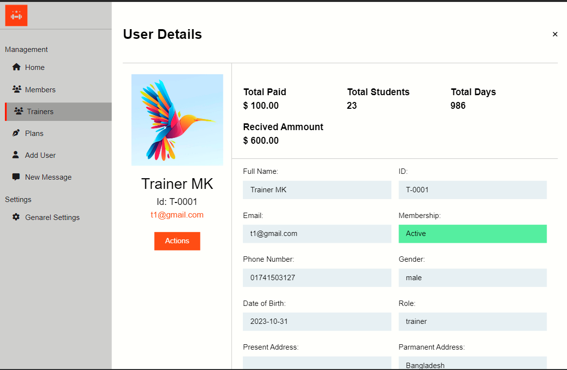The image size is (567, 370).
Task: Click the Recived Ammount value $ 600.00
Action: click(261, 141)
